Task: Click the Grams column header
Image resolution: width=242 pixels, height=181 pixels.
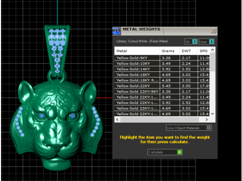Action: pos(169,51)
